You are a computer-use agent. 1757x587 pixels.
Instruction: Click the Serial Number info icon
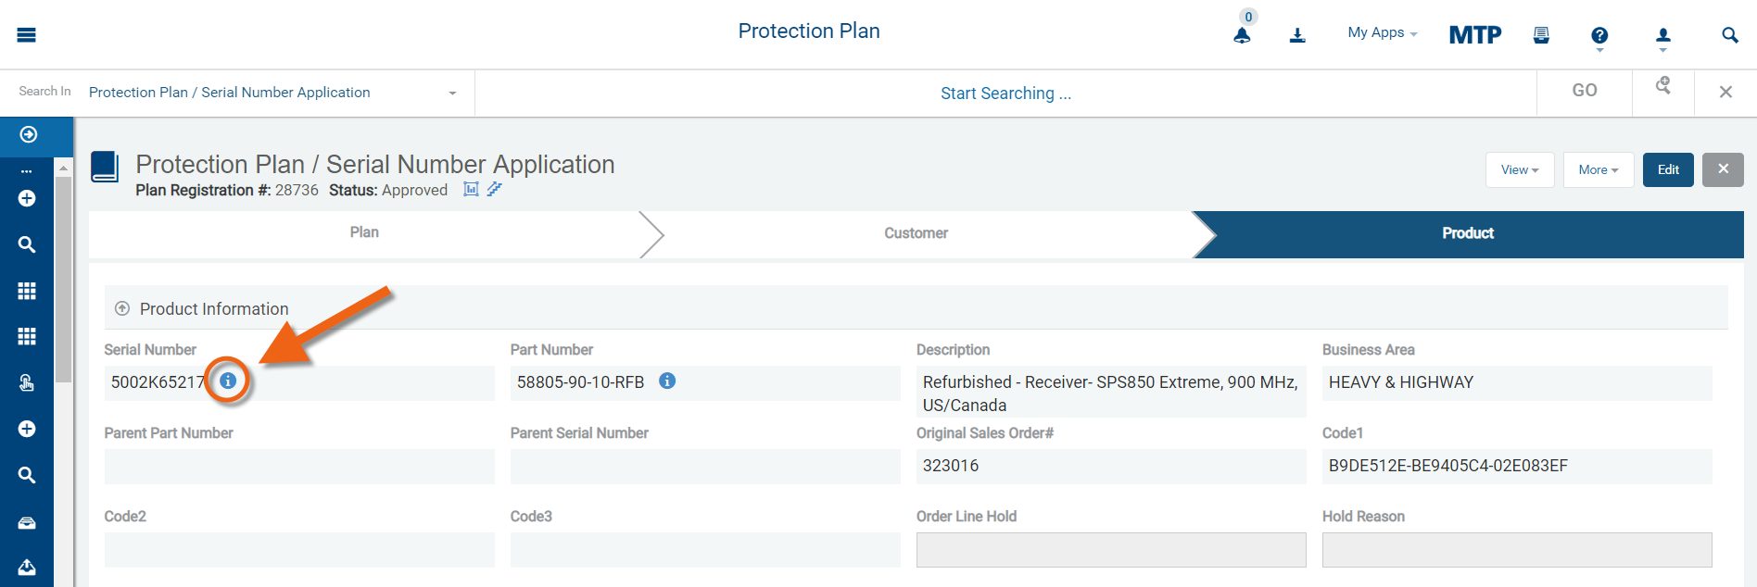[228, 381]
